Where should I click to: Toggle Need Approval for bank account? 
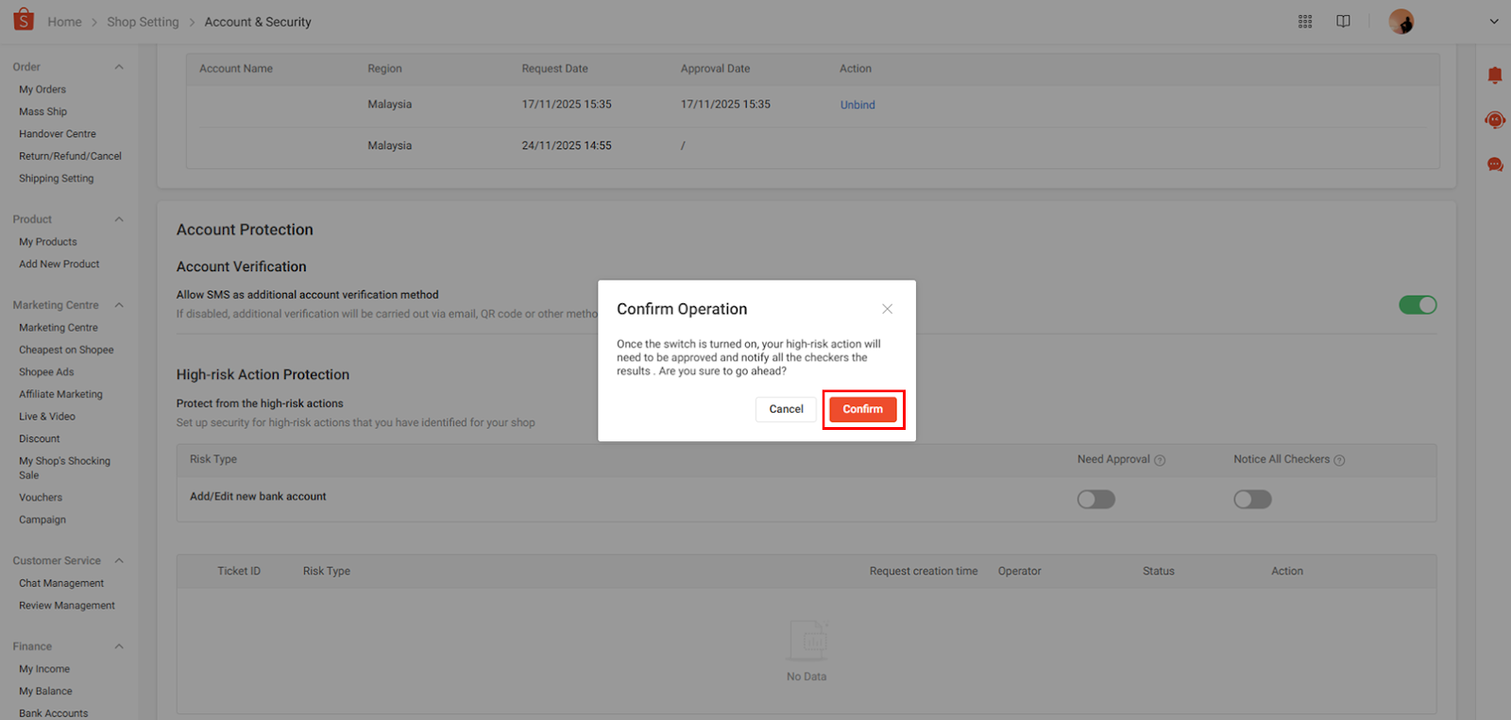(x=1096, y=499)
